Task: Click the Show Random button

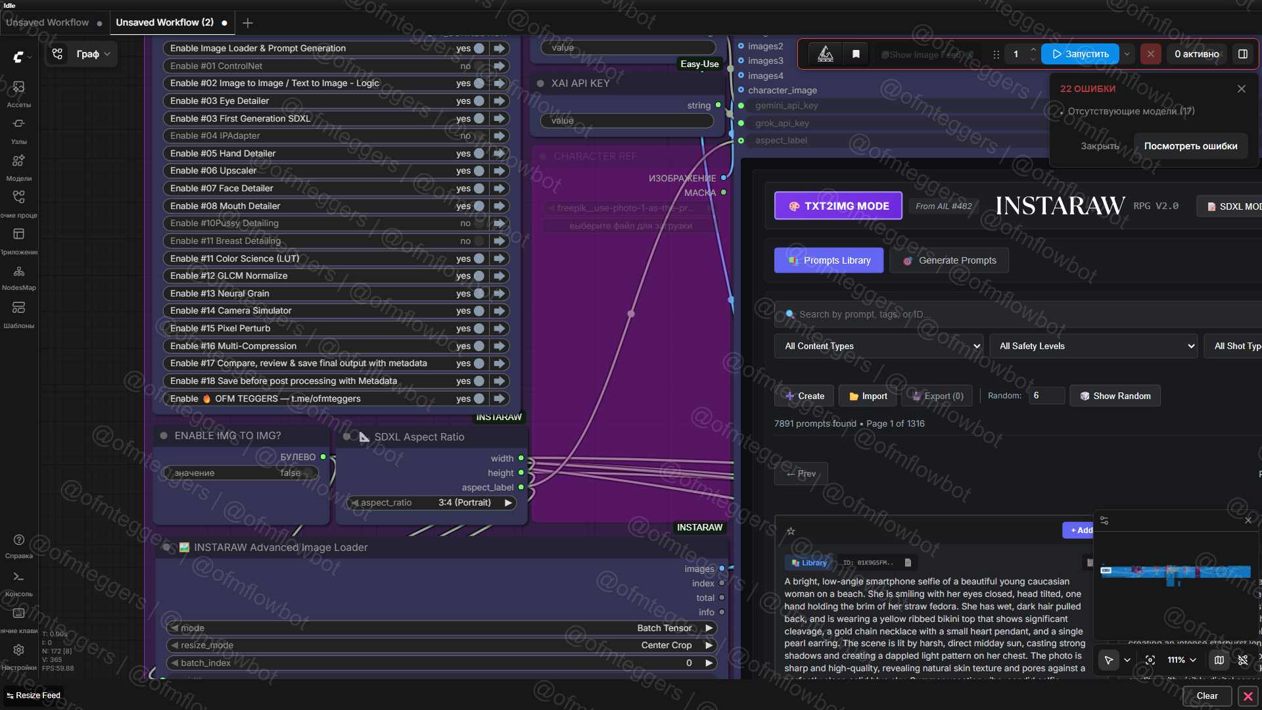Action: (x=1115, y=396)
